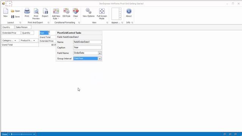Click second view icon in status bar
The width and height of the screenshot is (242, 136).
click(230, 134)
